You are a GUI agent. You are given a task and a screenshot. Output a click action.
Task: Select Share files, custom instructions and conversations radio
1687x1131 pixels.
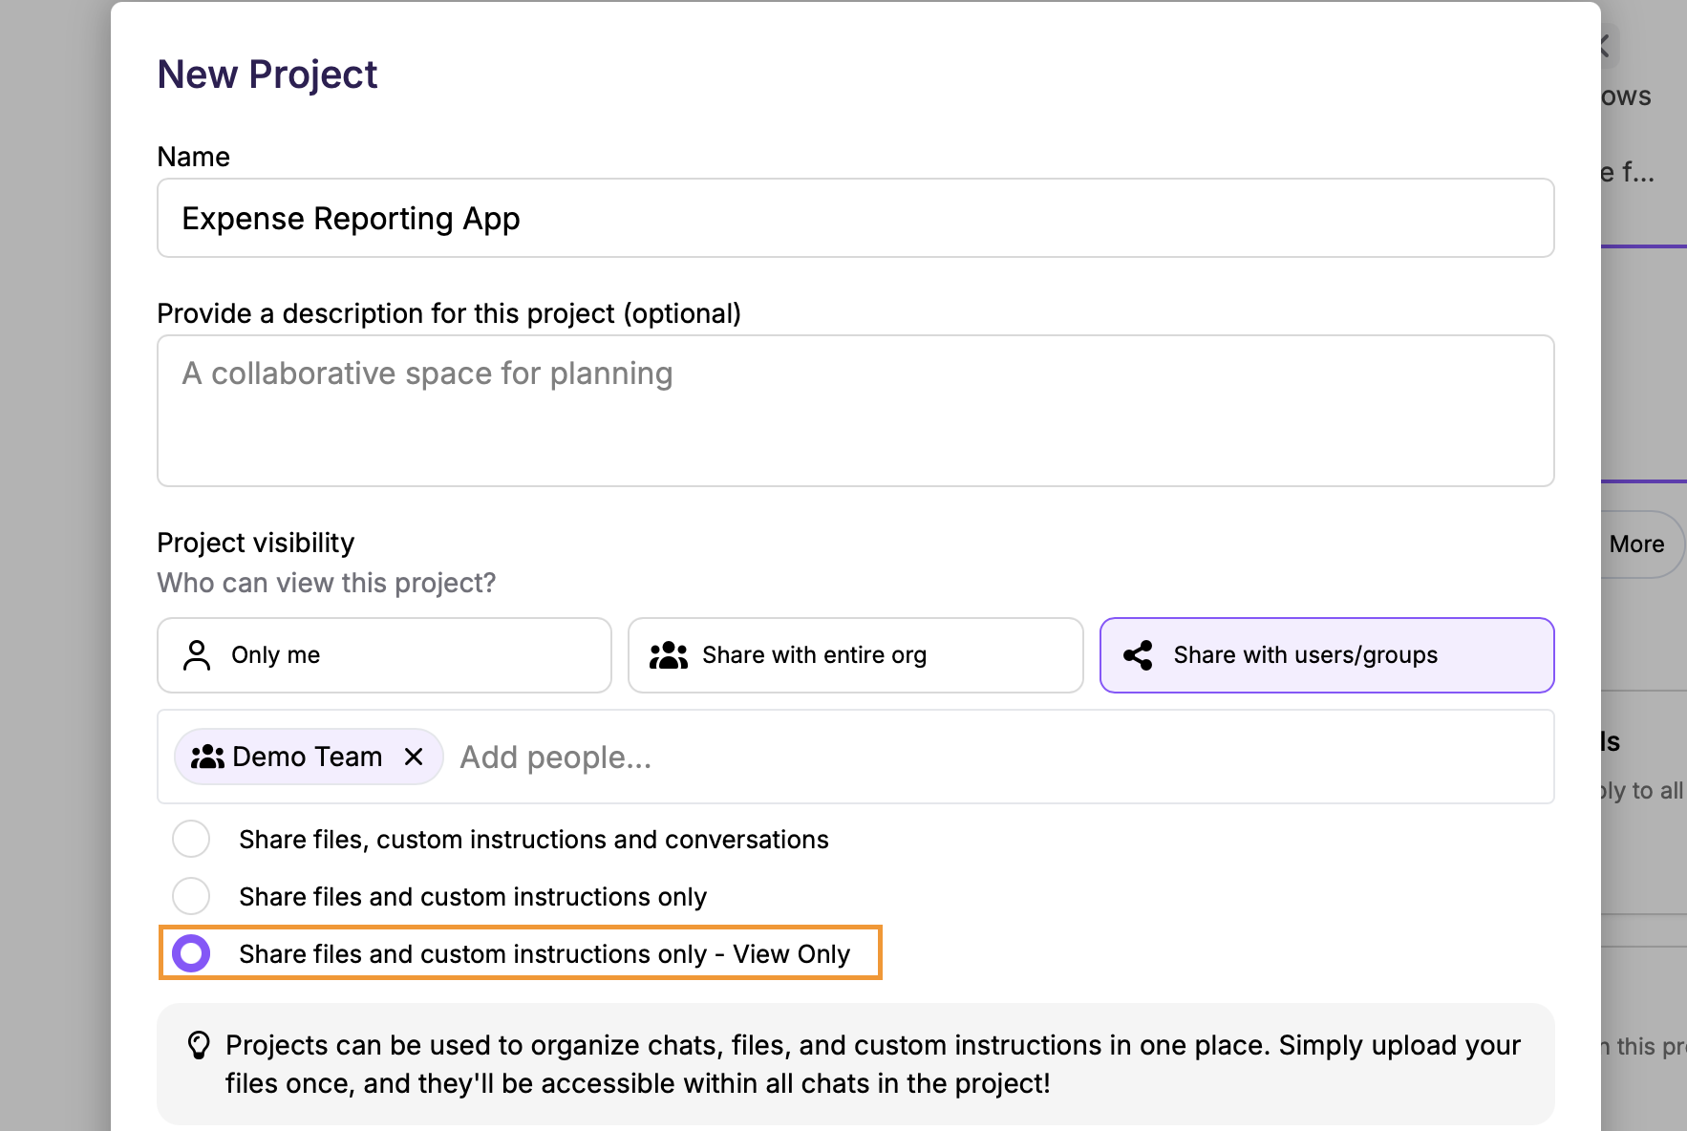point(191,839)
